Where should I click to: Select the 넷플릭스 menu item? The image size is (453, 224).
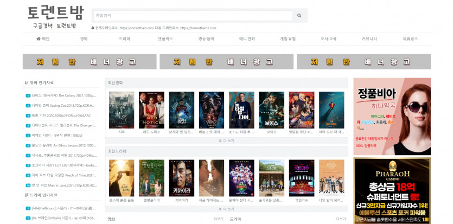click(x=165, y=39)
